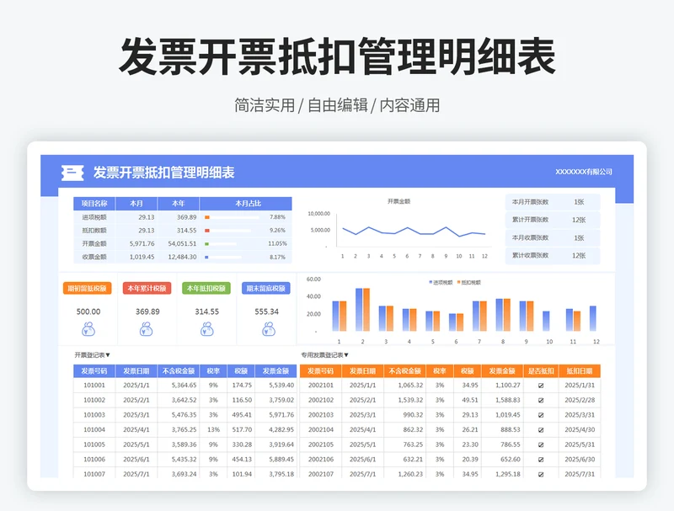The image size is (674, 511).
Task: Select the orange 抵扣日期 column header
Action: tap(580, 370)
